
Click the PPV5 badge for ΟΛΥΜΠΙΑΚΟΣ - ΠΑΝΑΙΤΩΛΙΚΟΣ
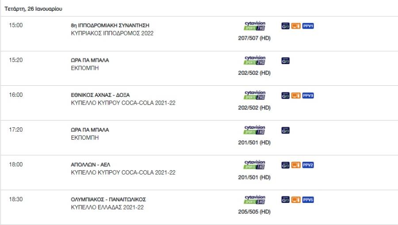coord(308,200)
